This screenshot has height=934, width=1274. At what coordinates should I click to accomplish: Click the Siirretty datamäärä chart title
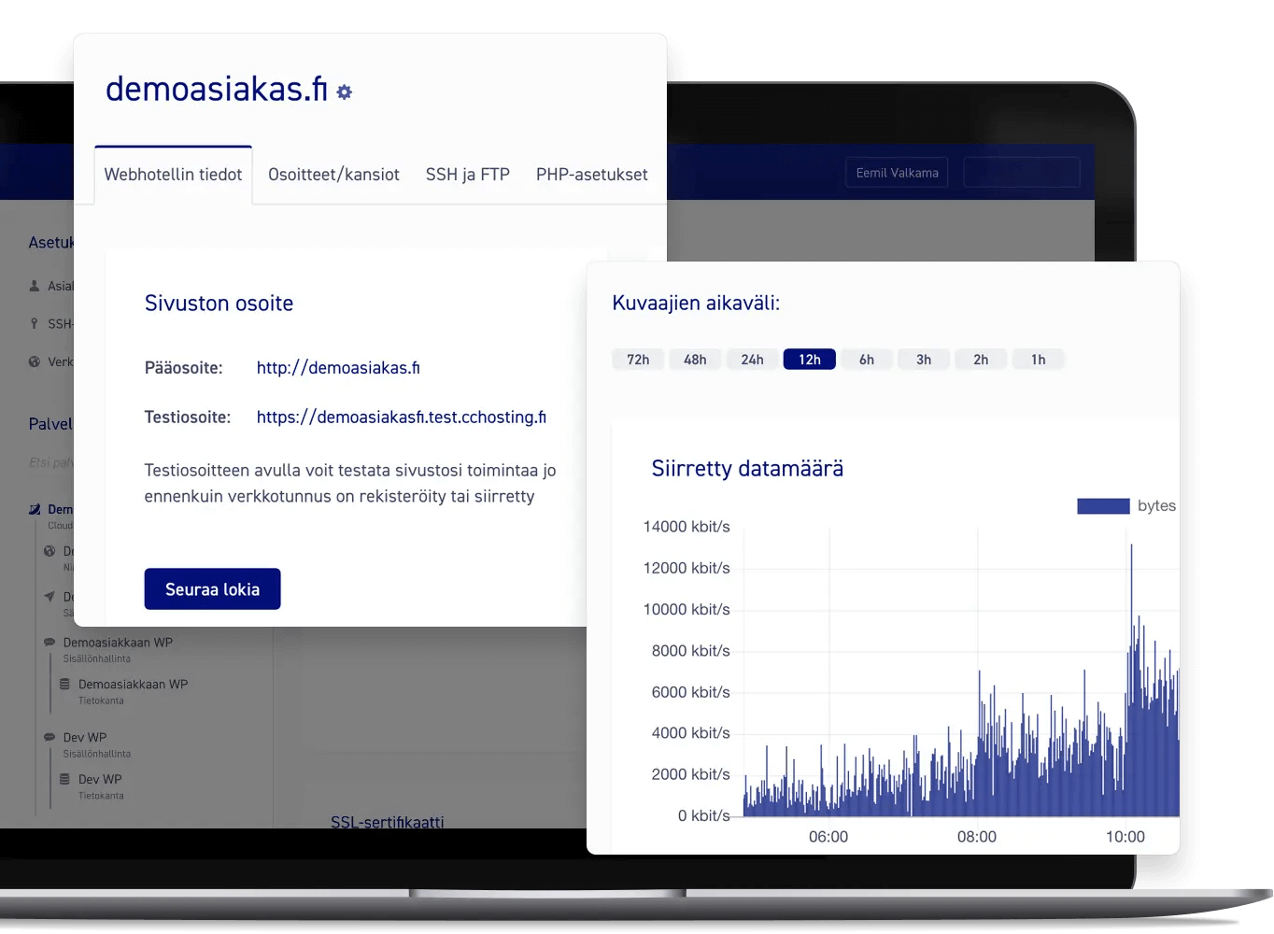tap(747, 469)
